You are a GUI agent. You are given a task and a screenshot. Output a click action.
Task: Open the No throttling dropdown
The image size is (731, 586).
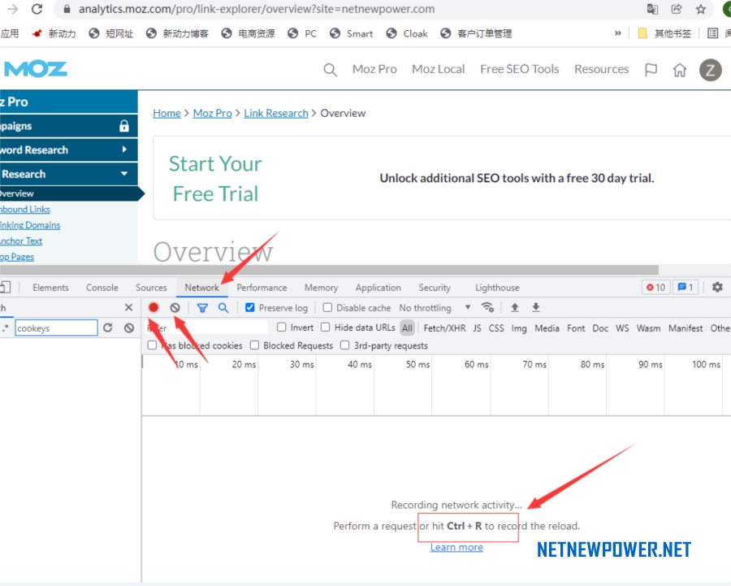(x=435, y=308)
